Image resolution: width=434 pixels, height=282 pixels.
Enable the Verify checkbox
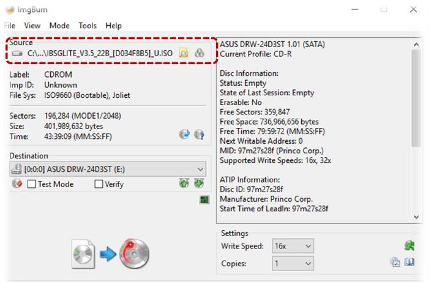point(99,184)
